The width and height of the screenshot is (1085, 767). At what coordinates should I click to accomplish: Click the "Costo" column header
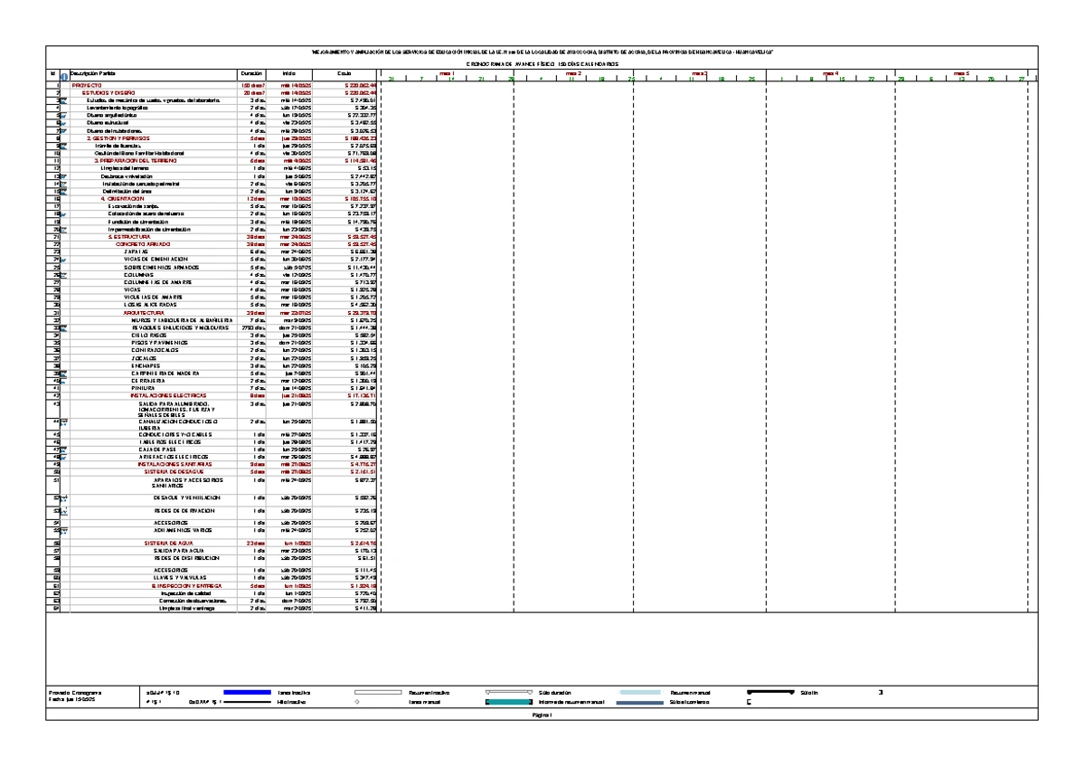tap(345, 72)
